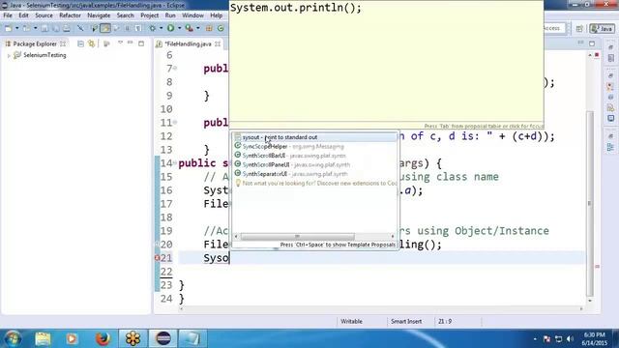The image size is (619, 348).
Task: Click Open Perspective icon
Action: [x=579, y=28]
